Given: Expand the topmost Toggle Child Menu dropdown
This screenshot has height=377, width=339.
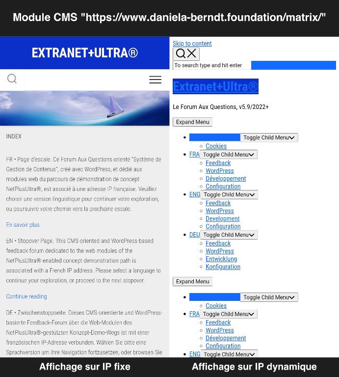Looking at the screenshot, I should 269,138.
